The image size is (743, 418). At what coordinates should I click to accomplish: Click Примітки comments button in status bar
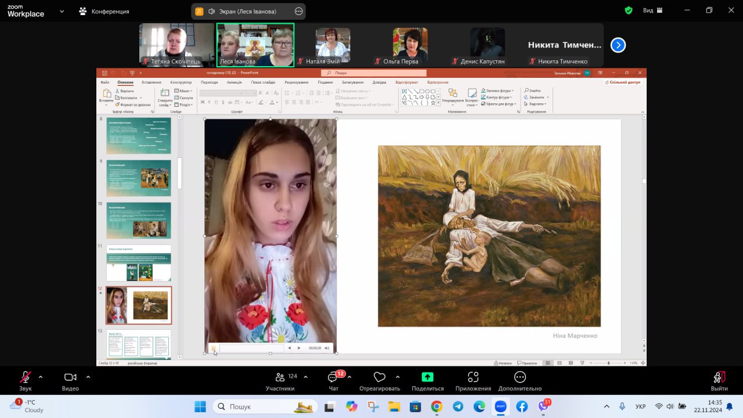click(528, 363)
